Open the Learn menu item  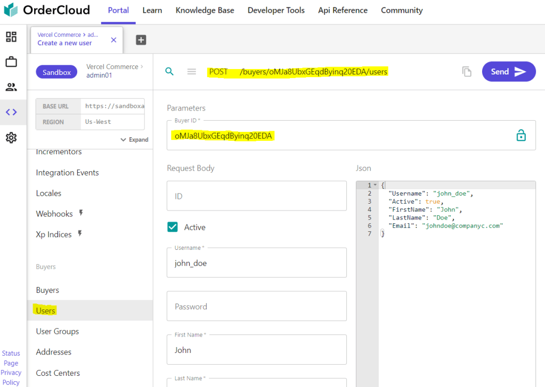click(152, 11)
